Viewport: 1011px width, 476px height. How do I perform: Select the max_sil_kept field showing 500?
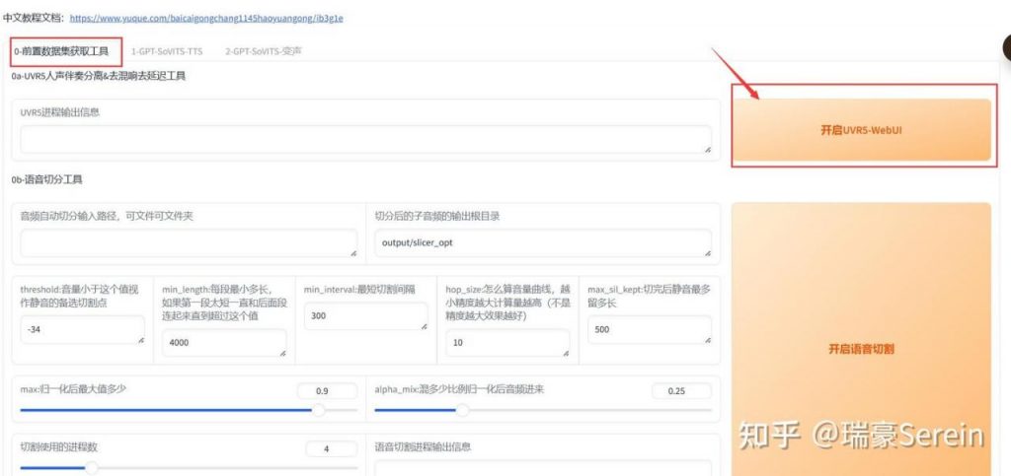648,330
